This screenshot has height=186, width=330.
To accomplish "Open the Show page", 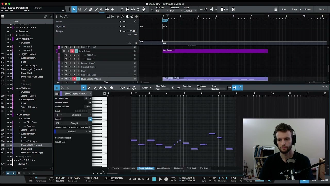I will point(322,10).
